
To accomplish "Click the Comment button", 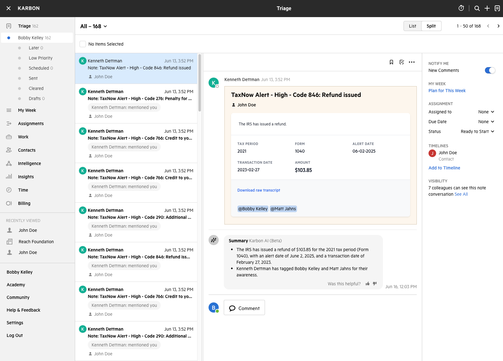I will tap(244, 307).
